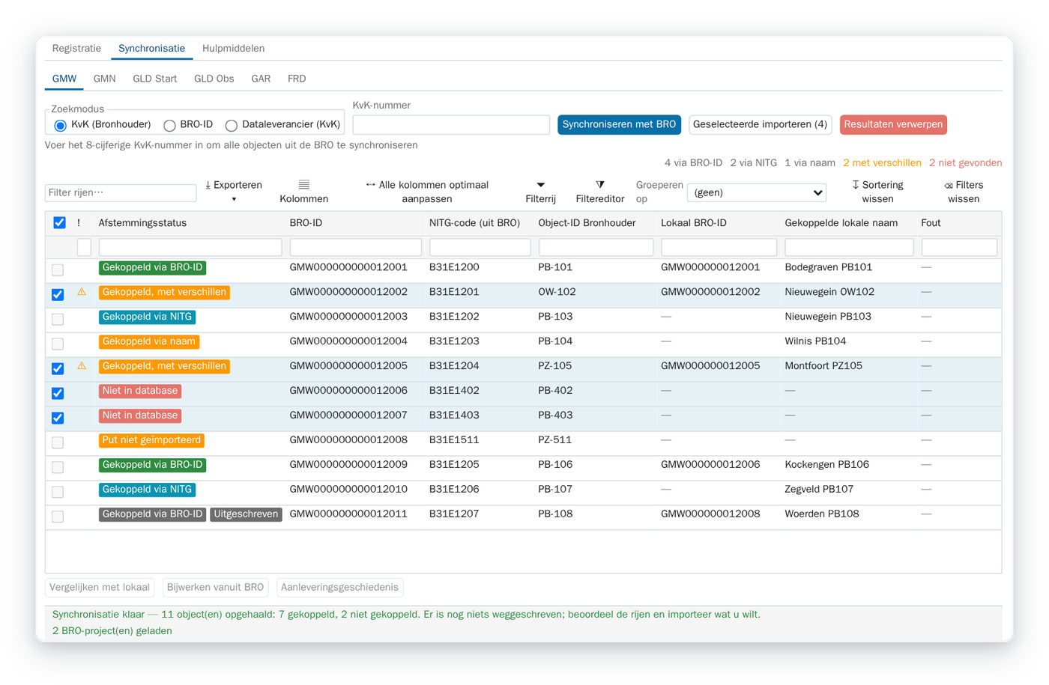Focus the KvK-nummer input field
This screenshot has width=1049, height=685.
tap(451, 124)
